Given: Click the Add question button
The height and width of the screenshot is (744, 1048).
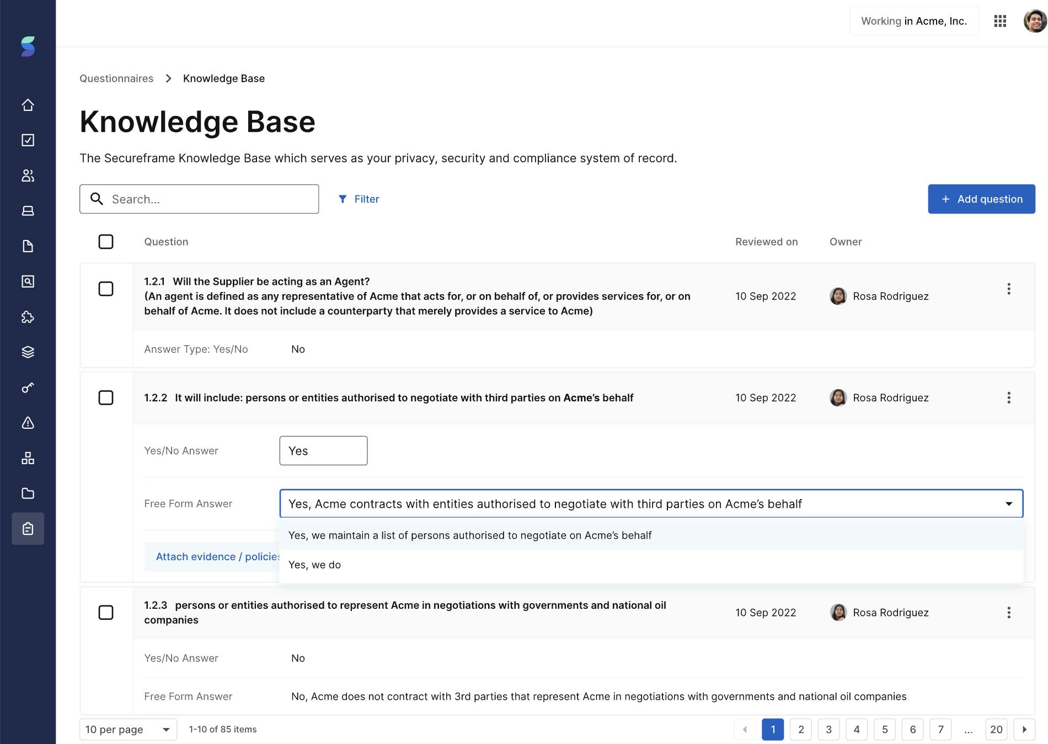Looking at the screenshot, I should coord(981,199).
